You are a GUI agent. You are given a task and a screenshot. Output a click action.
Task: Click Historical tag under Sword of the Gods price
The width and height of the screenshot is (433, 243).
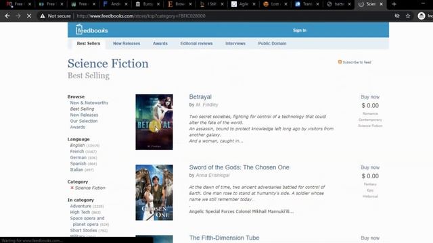(x=370, y=196)
